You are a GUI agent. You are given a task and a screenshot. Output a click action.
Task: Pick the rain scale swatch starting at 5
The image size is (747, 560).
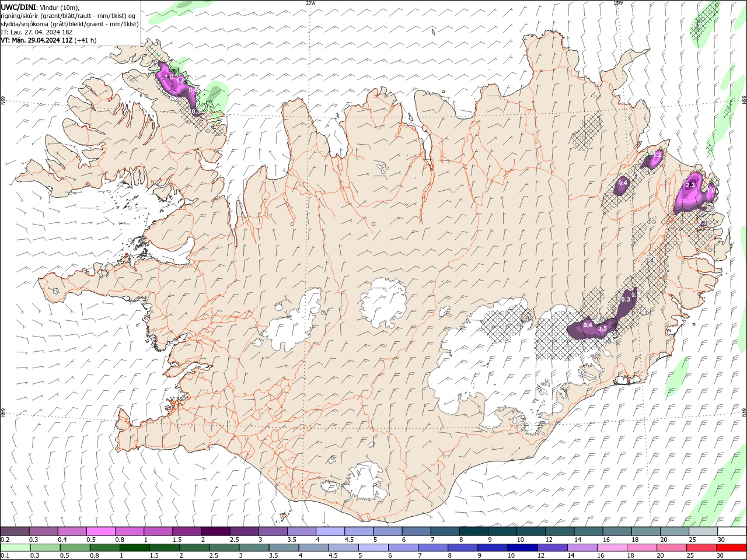click(373, 548)
